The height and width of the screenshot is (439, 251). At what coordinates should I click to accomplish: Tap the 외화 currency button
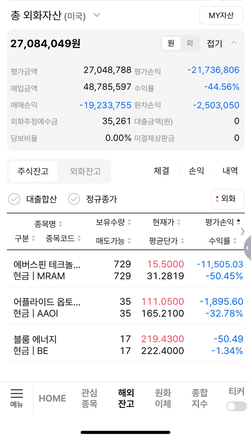pyautogui.click(x=228, y=199)
